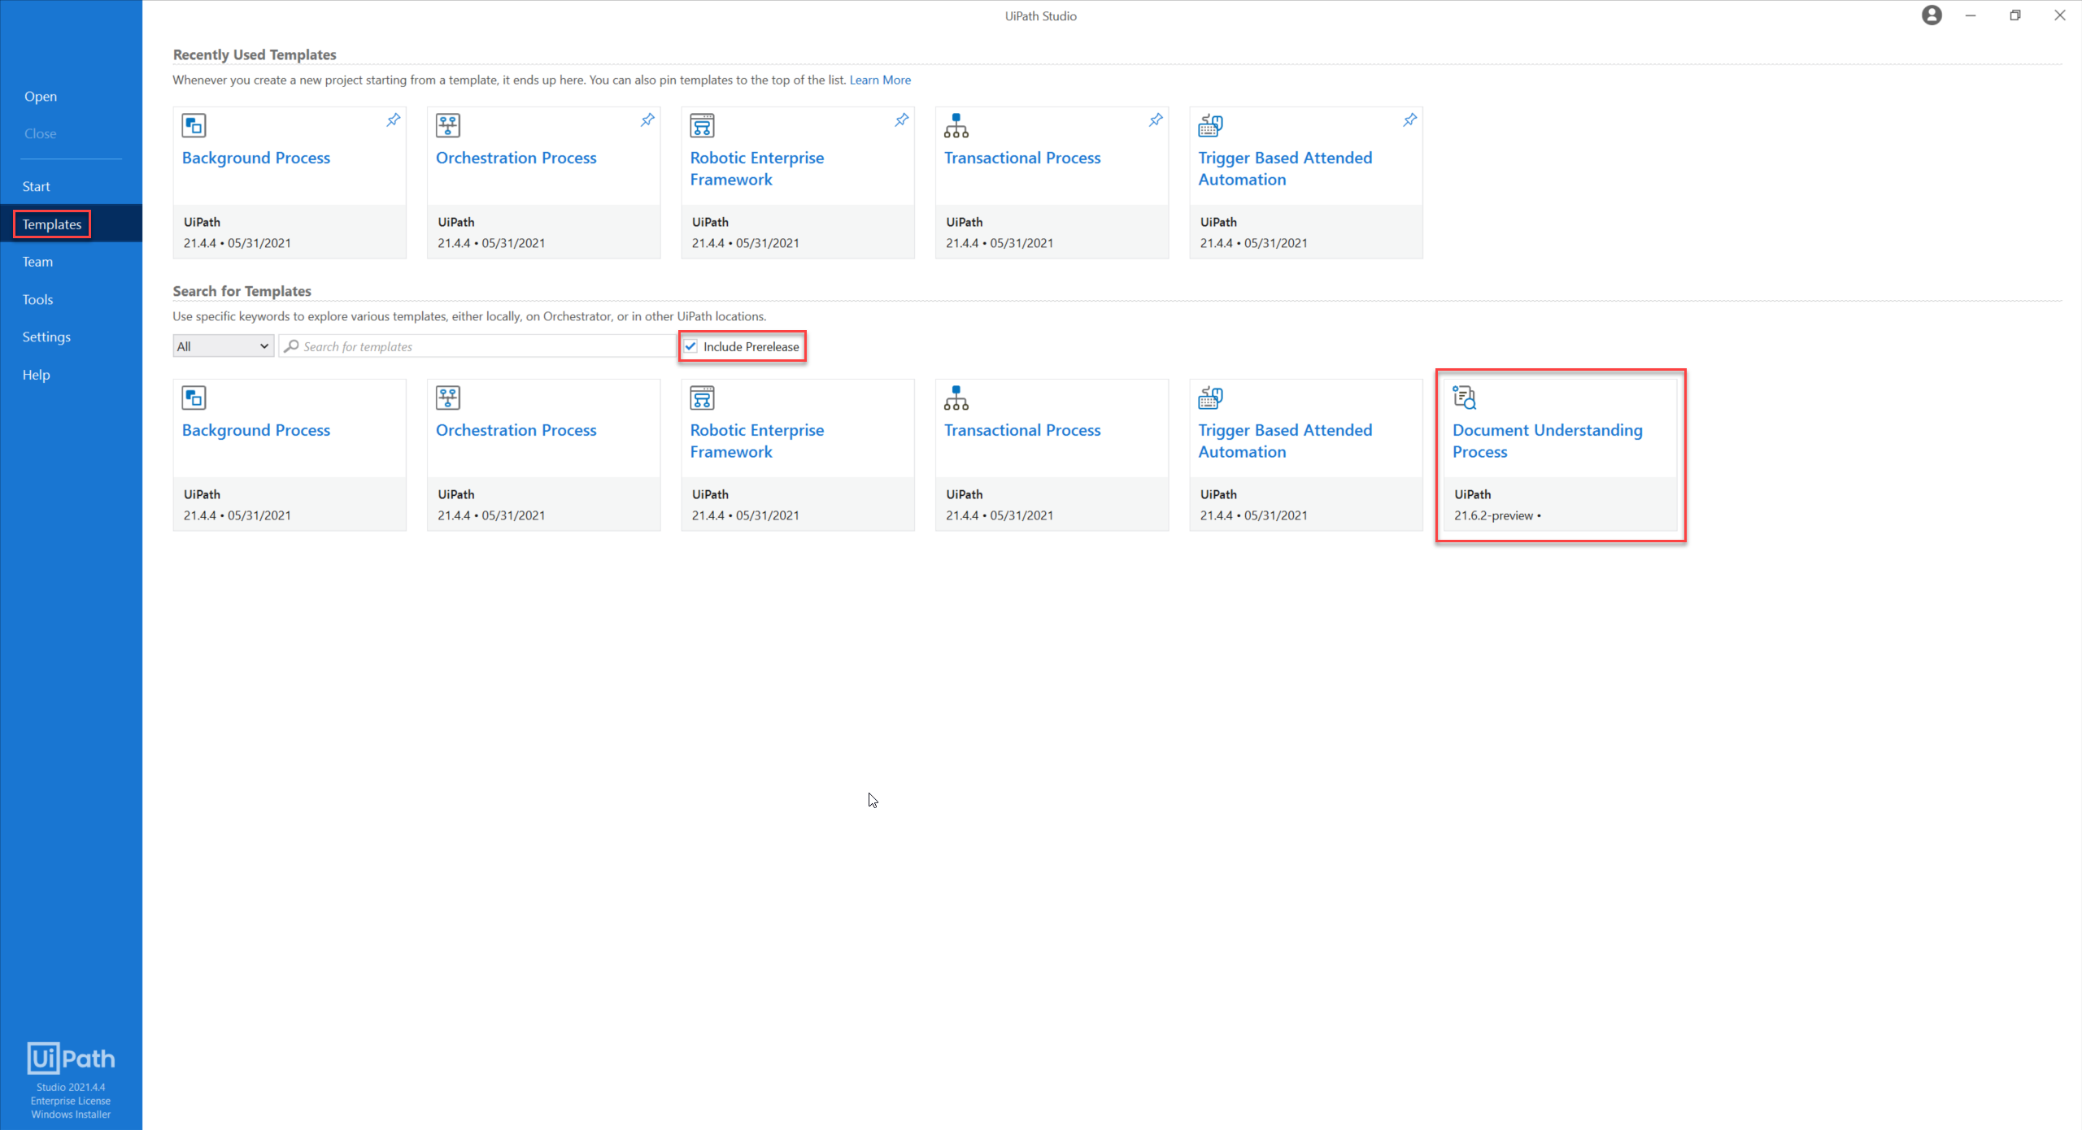Click the Robotic Enterprise Framework icon in Recently Used
Viewport: 2082px width, 1130px height.
click(x=702, y=125)
